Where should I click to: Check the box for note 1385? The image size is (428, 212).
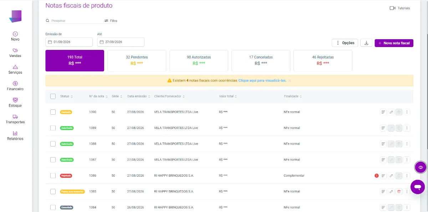[x=53, y=192]
